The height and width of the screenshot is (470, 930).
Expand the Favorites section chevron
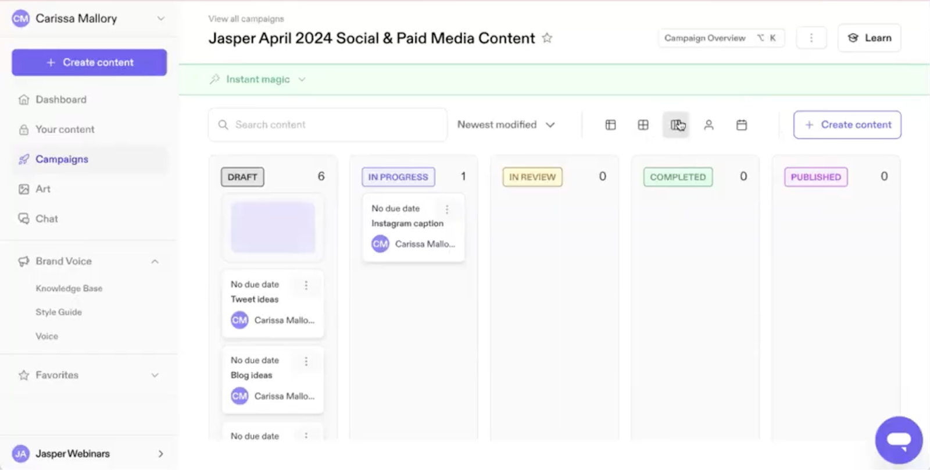point(155,375)
